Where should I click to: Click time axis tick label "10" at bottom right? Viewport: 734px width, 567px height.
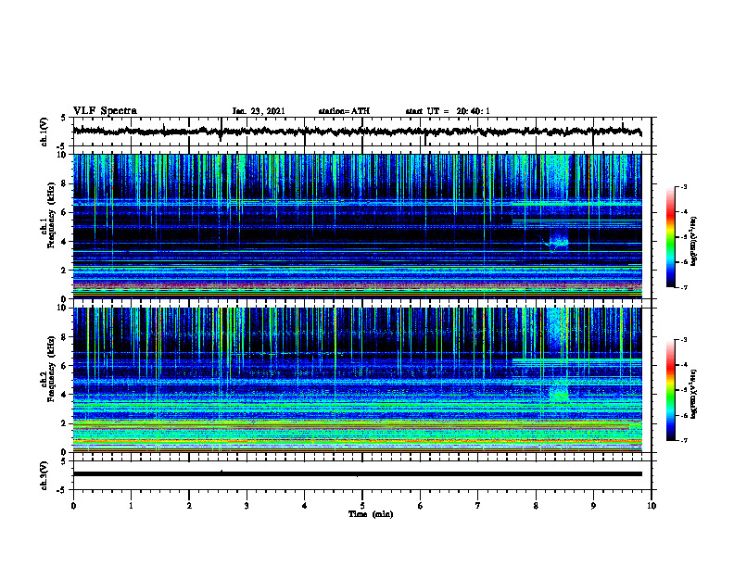(x=652, y=506)
